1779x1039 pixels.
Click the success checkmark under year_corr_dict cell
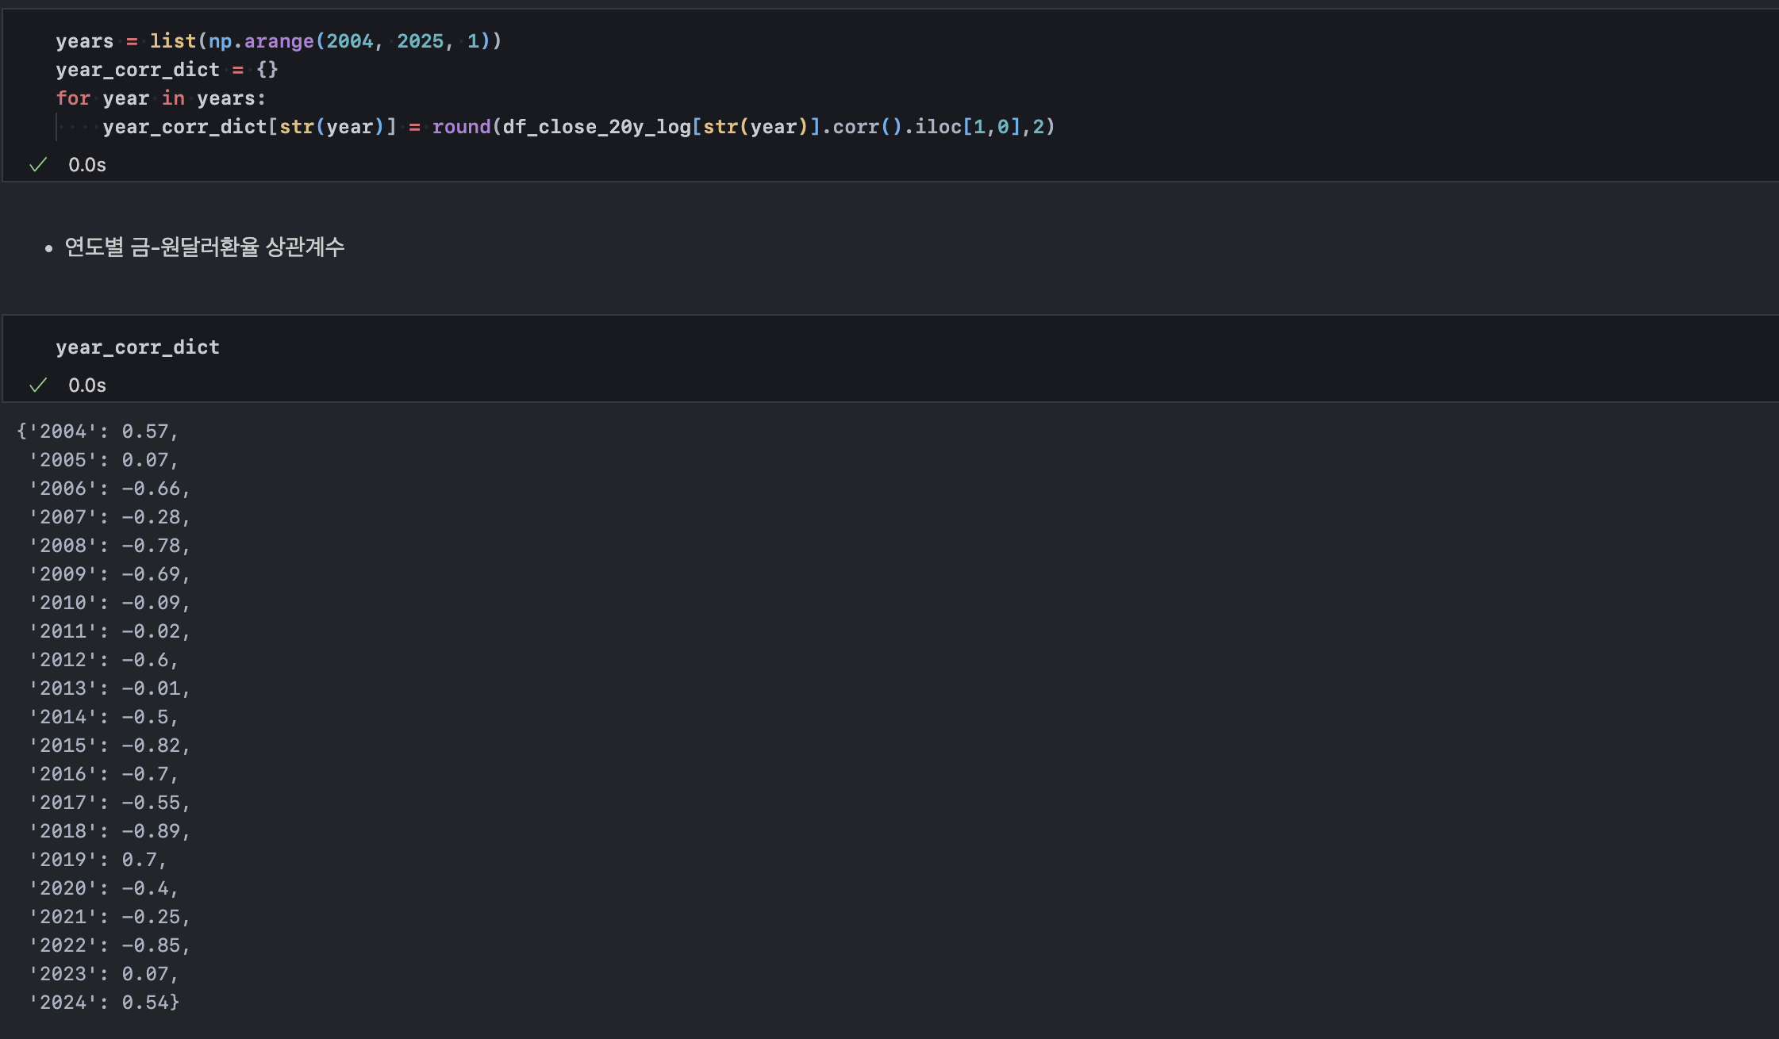[x=38, y=385]
